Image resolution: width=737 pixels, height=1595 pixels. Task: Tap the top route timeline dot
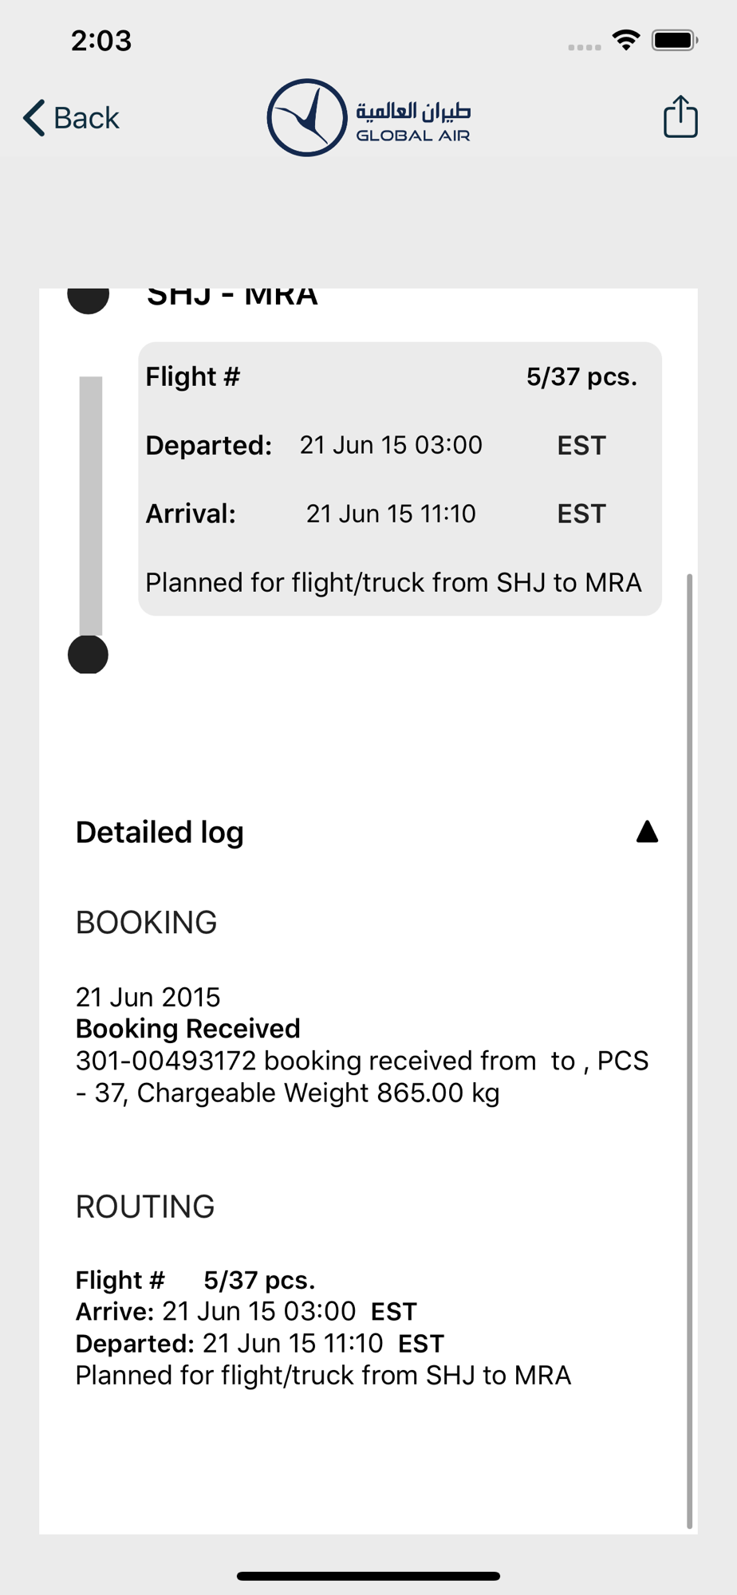click(88, 298)
